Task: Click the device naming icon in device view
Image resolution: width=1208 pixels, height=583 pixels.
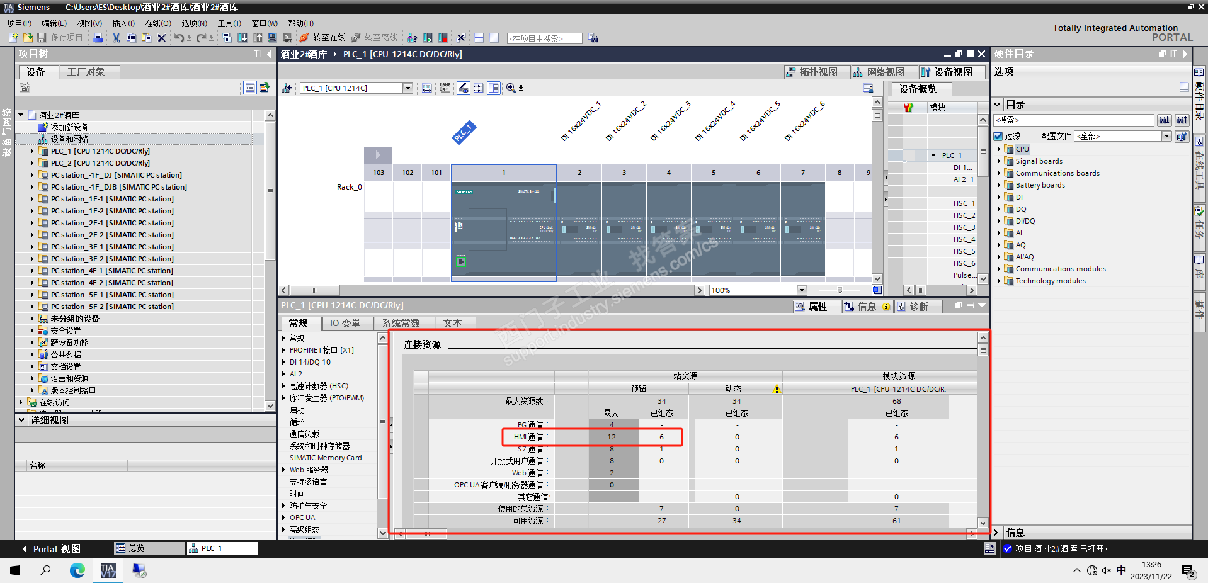Action: tap(445, 88)
